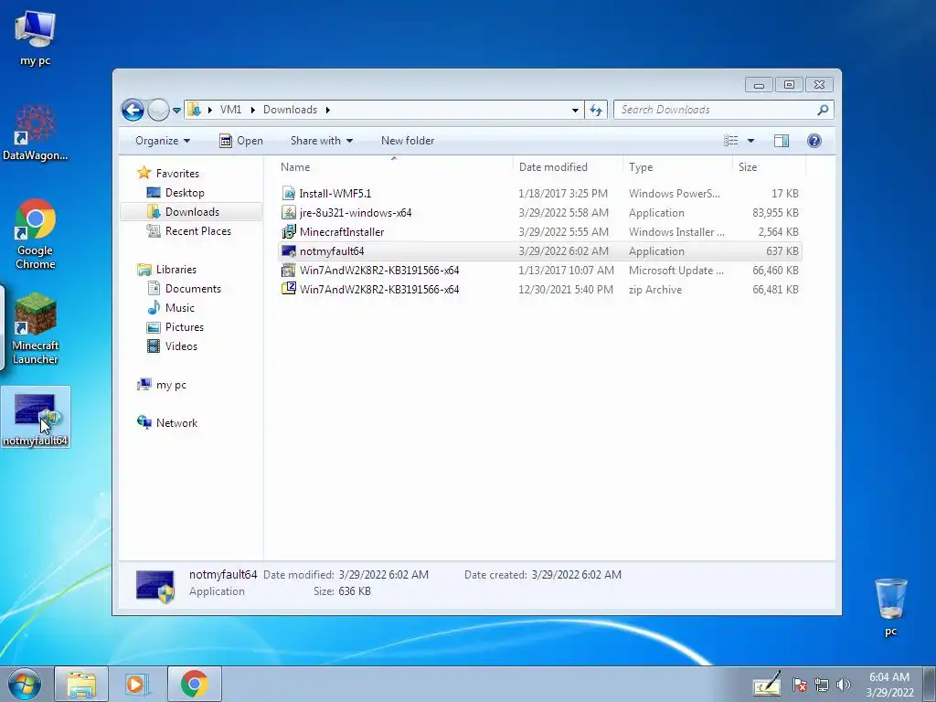Screen dimensions: 936x702
Task: Click VM1 in the address breadcrumb
Action: point(230,110)
